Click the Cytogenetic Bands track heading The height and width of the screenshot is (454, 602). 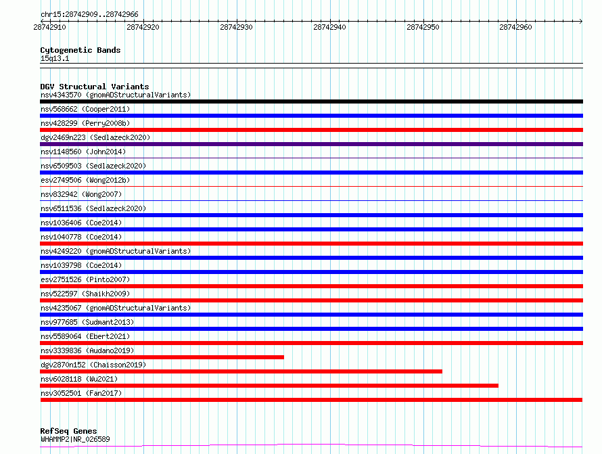(x=80, y=50)
